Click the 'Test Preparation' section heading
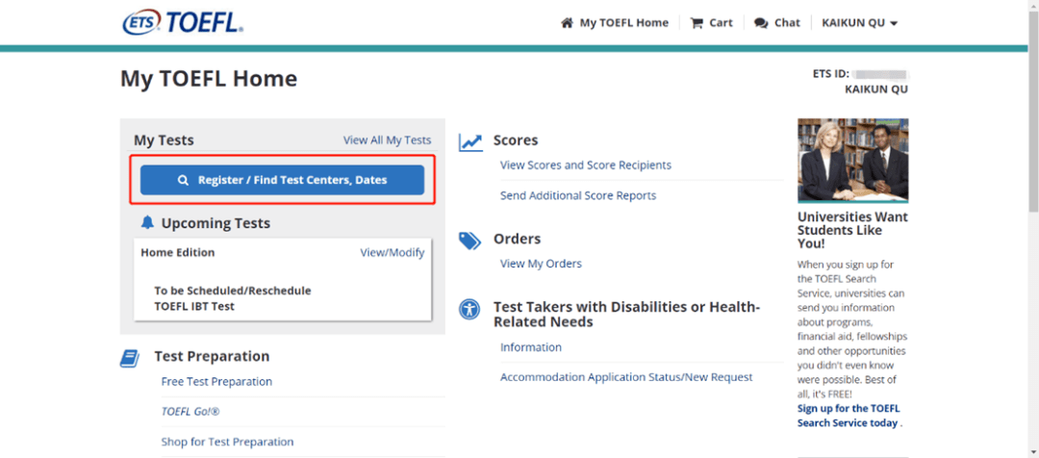Image resolution: width=1039 pixels, height=458 pixels. pyautogui.click(x=212, y=357)
